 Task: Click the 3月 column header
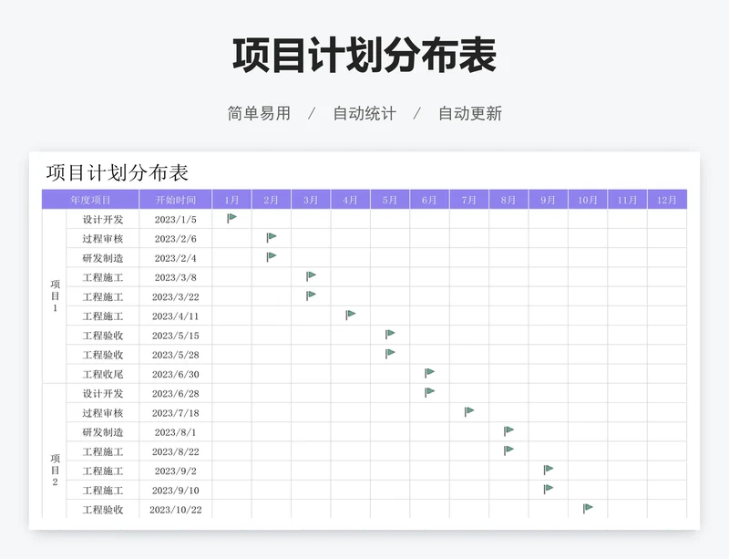point(311,200)
